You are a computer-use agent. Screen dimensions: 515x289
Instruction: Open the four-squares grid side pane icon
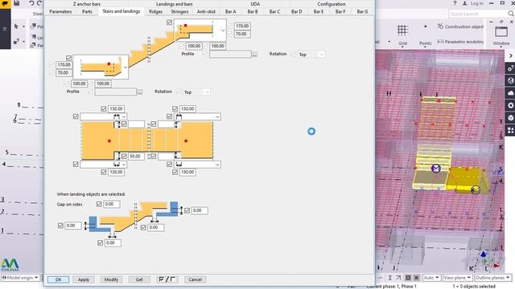pyautogui.click(x=510, y=130)
